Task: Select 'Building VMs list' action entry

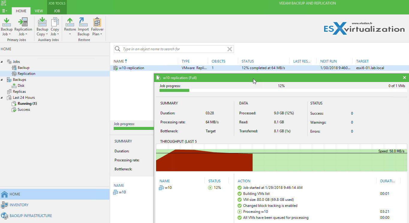Action: pyautogui.click(x=256, y=194)
